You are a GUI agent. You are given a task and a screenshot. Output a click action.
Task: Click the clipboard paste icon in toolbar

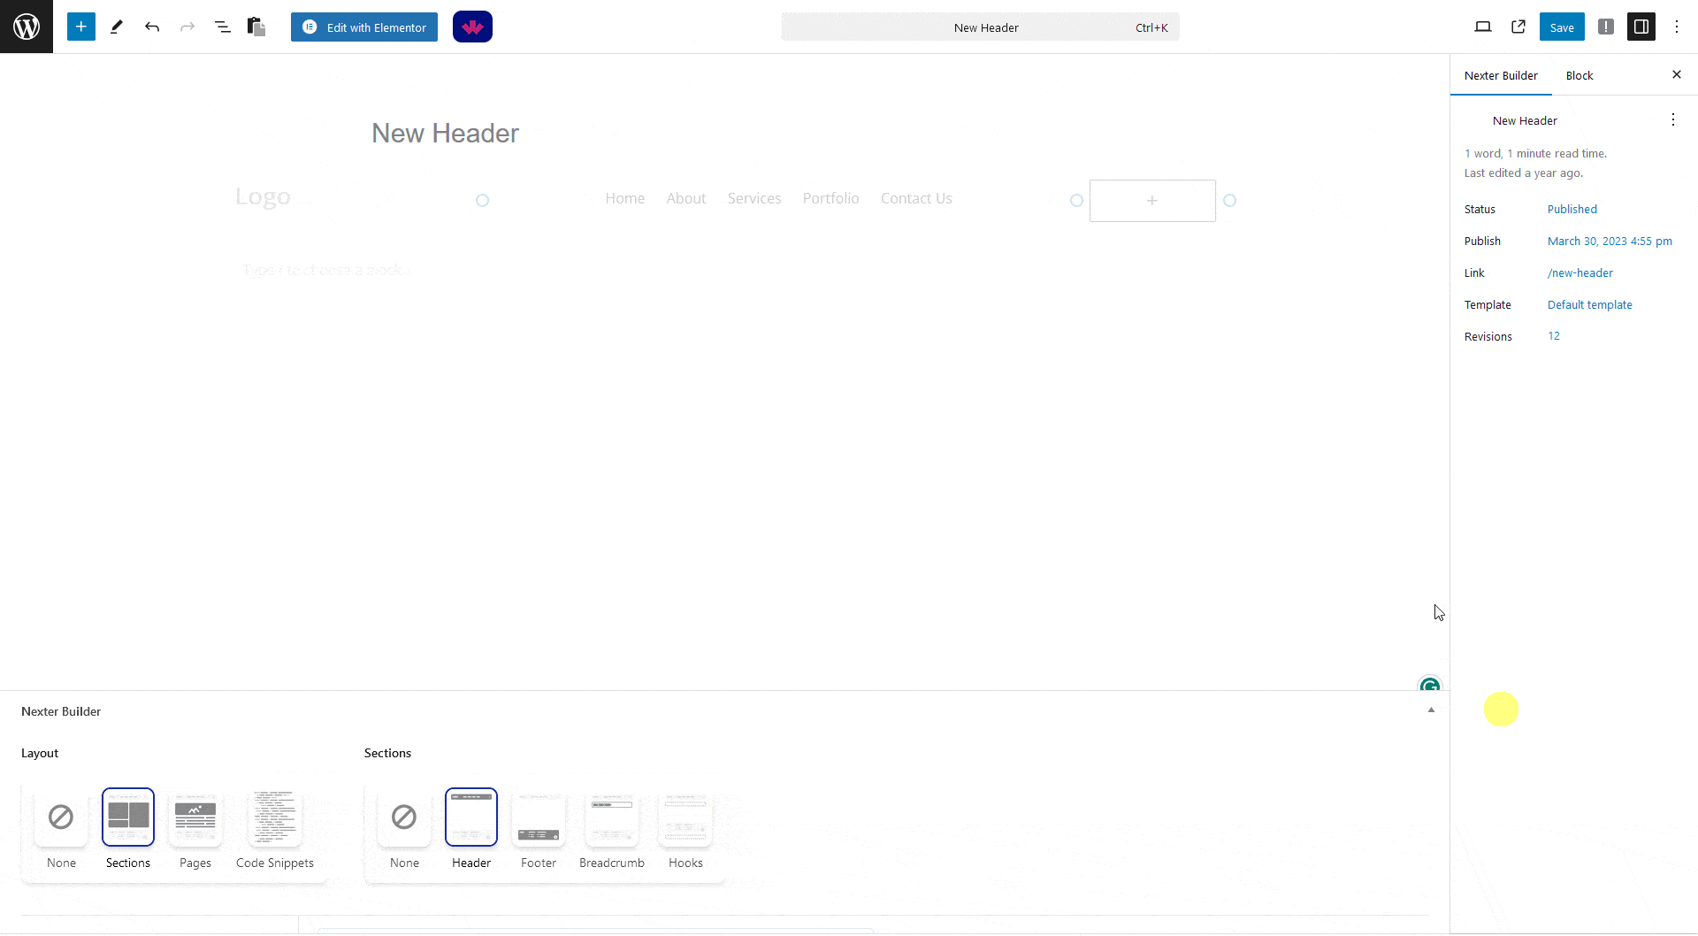pos(256,27)
